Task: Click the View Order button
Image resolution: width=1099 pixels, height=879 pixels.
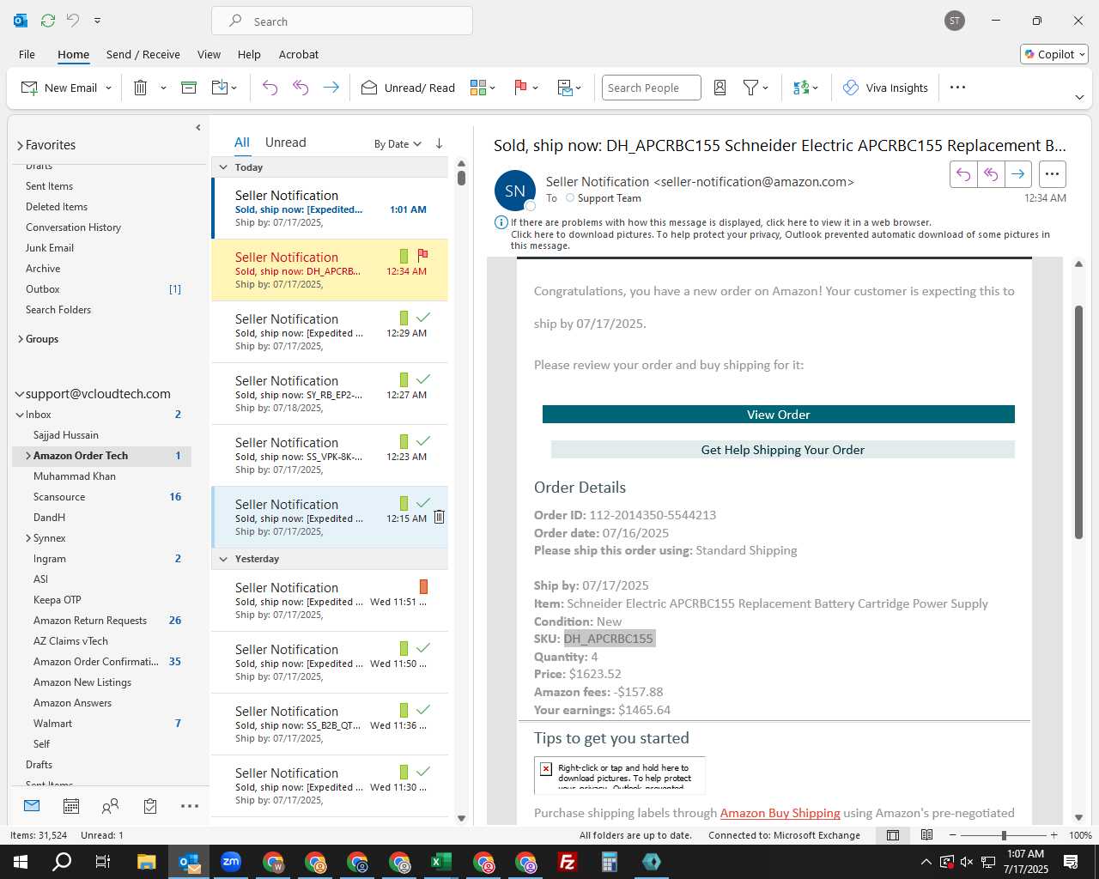Action: [779, 415]
